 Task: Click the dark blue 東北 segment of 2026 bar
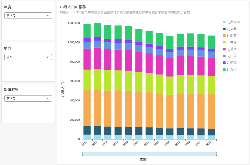click(x=190, y=132)
